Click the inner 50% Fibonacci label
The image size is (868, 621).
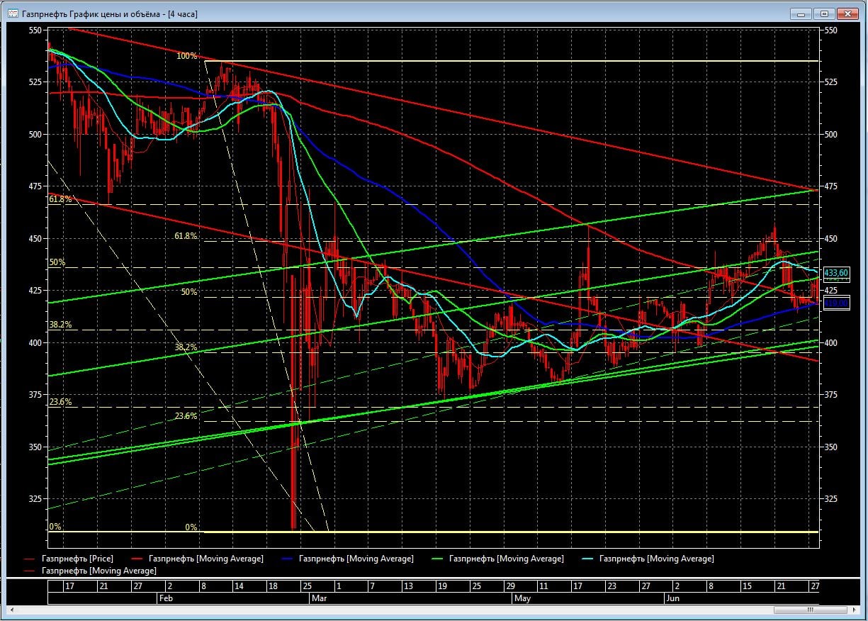(x=189, y=292)
